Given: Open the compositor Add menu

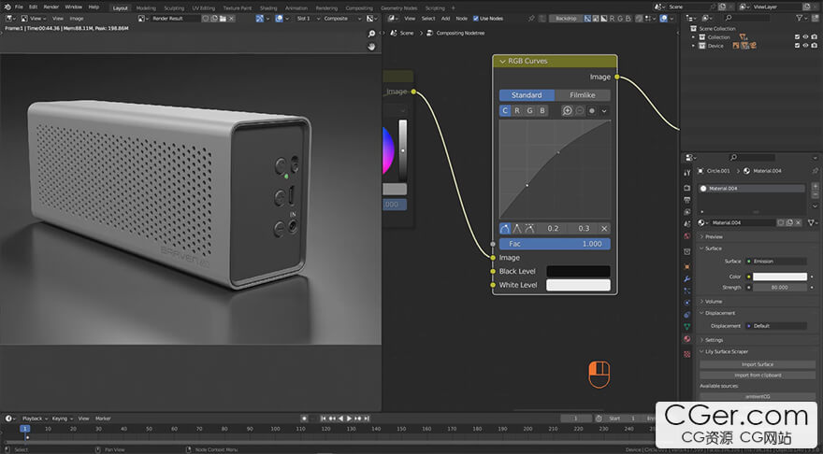Looking at the screenshot, I should pos(445,19).
